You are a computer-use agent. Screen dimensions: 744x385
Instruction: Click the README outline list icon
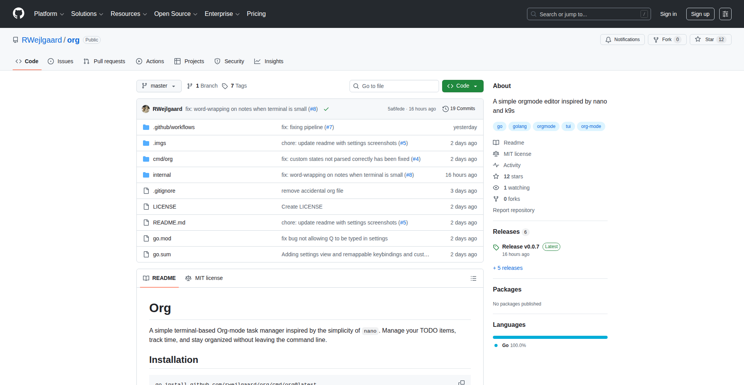tap(473, 278)
